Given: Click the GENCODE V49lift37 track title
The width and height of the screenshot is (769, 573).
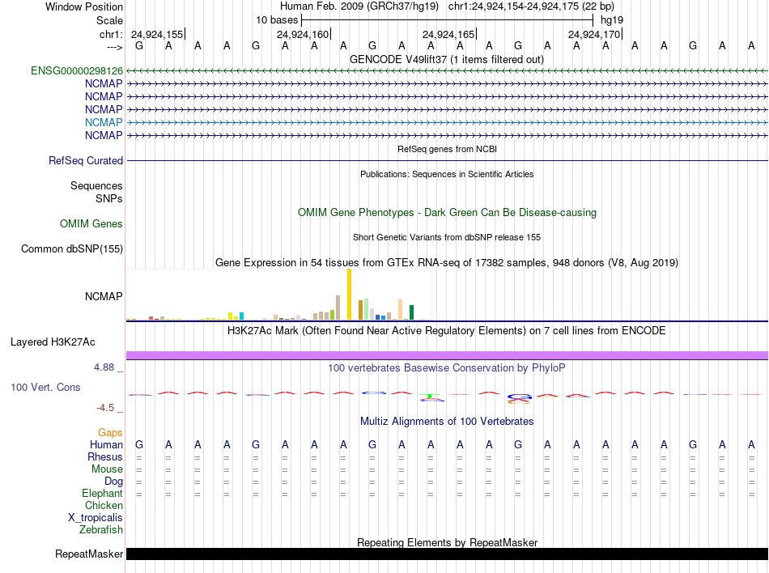Looking at the screenshot, I should coord(447,59).
